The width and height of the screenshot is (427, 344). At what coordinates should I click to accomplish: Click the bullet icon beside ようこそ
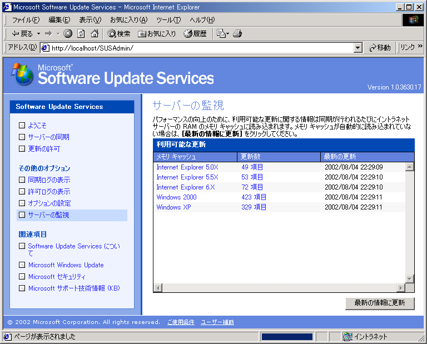22,125
